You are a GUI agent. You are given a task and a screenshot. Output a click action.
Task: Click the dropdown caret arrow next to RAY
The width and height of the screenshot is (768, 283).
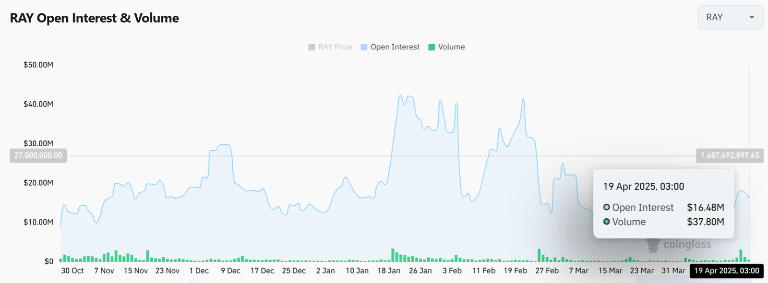(x=752, y=18)
